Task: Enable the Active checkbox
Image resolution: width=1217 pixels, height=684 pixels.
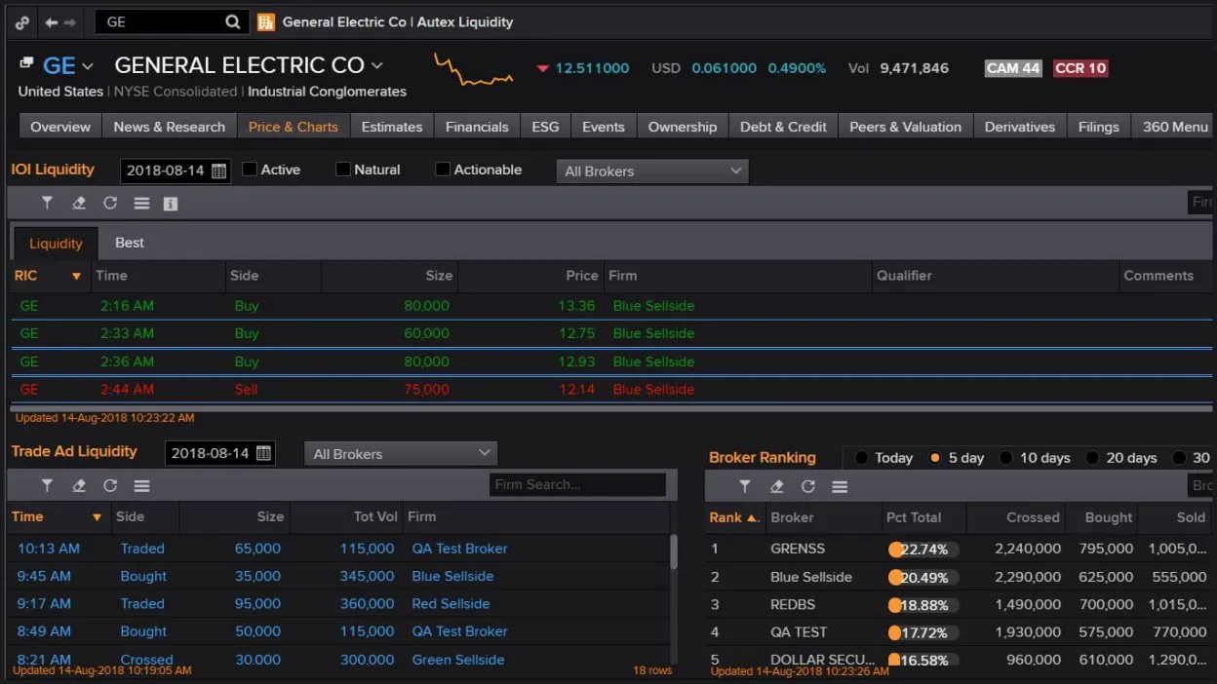Action: 250,170
